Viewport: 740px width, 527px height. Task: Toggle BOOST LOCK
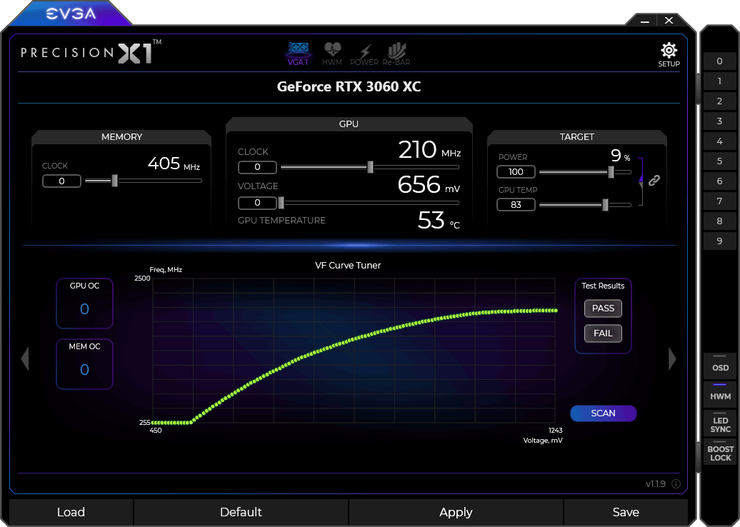coord(720,451)
